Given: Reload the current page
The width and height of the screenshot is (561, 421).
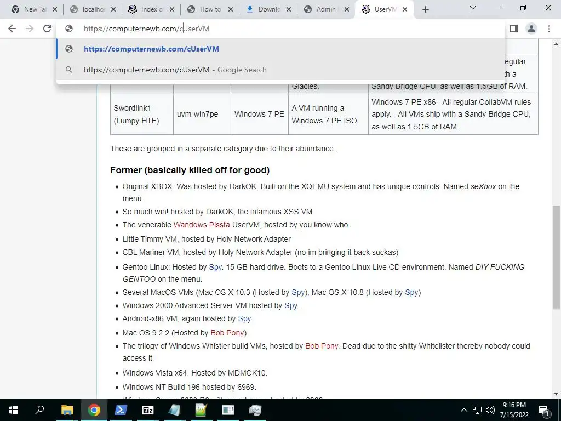Looking at the screenshot, I should tap(47, 29).
